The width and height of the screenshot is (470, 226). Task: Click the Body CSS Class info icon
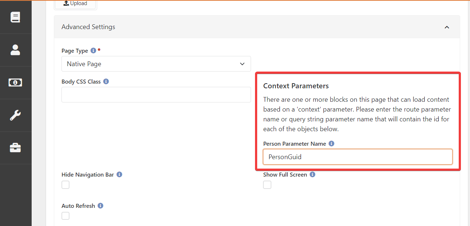pos(106,81)
